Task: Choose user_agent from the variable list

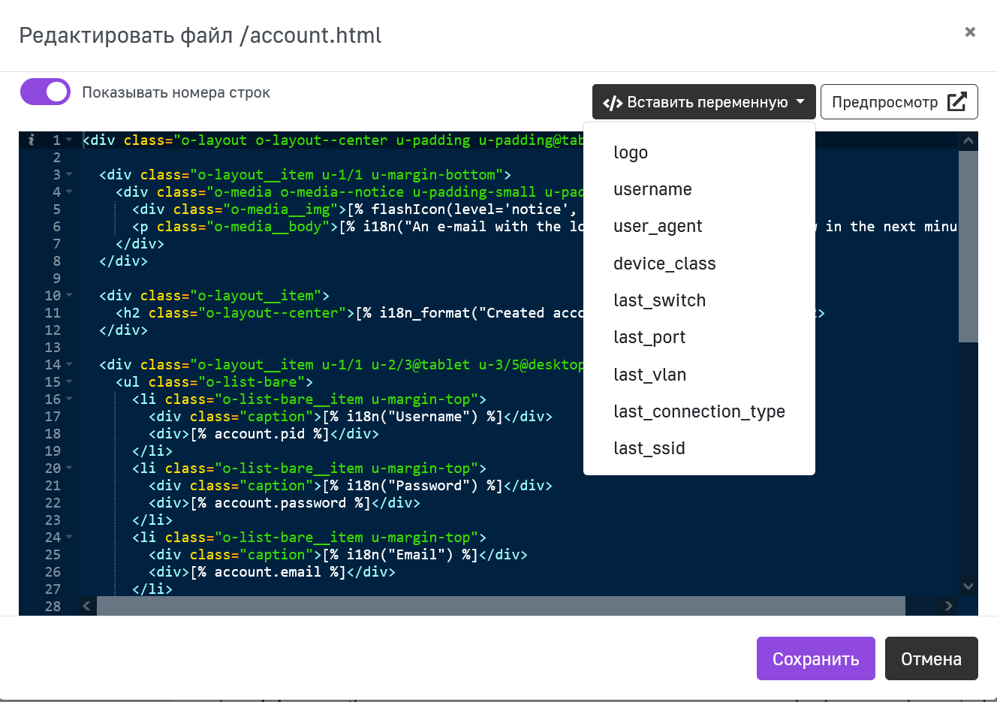Action: 658,226
